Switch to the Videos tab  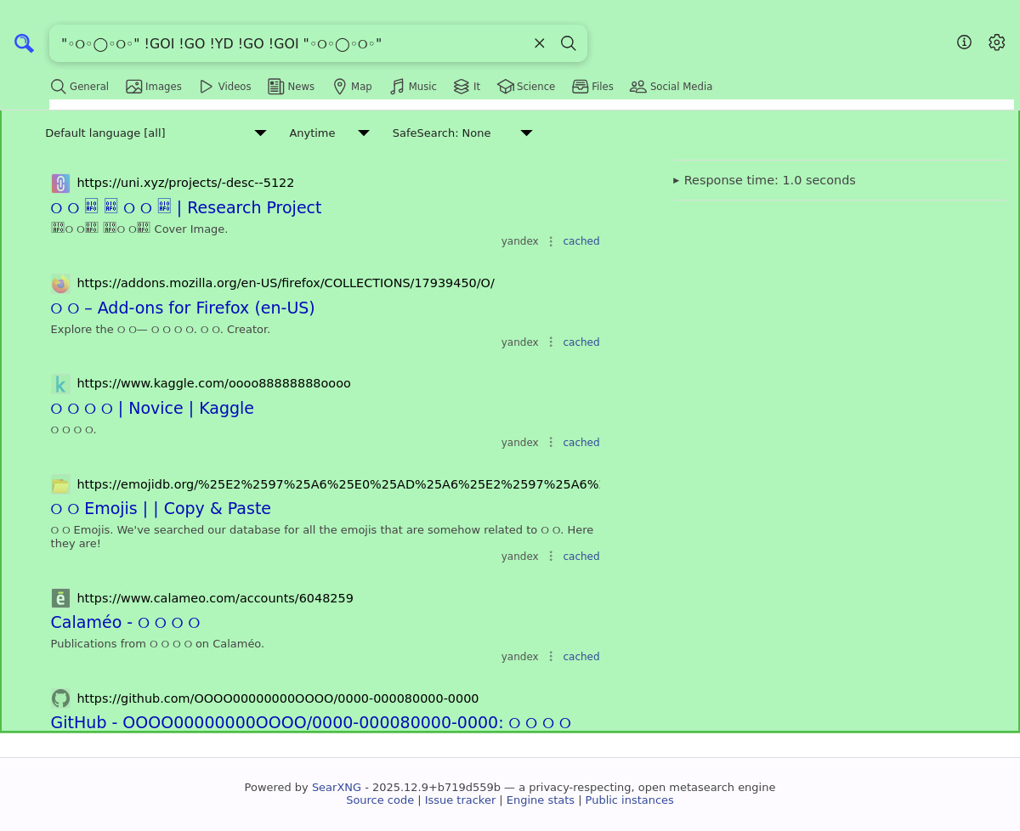pos(225,87)
